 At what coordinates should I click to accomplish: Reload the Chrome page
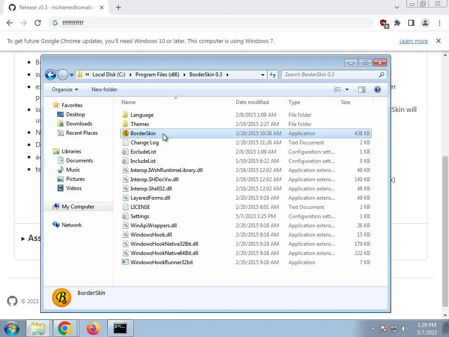[x=38, y=23]
